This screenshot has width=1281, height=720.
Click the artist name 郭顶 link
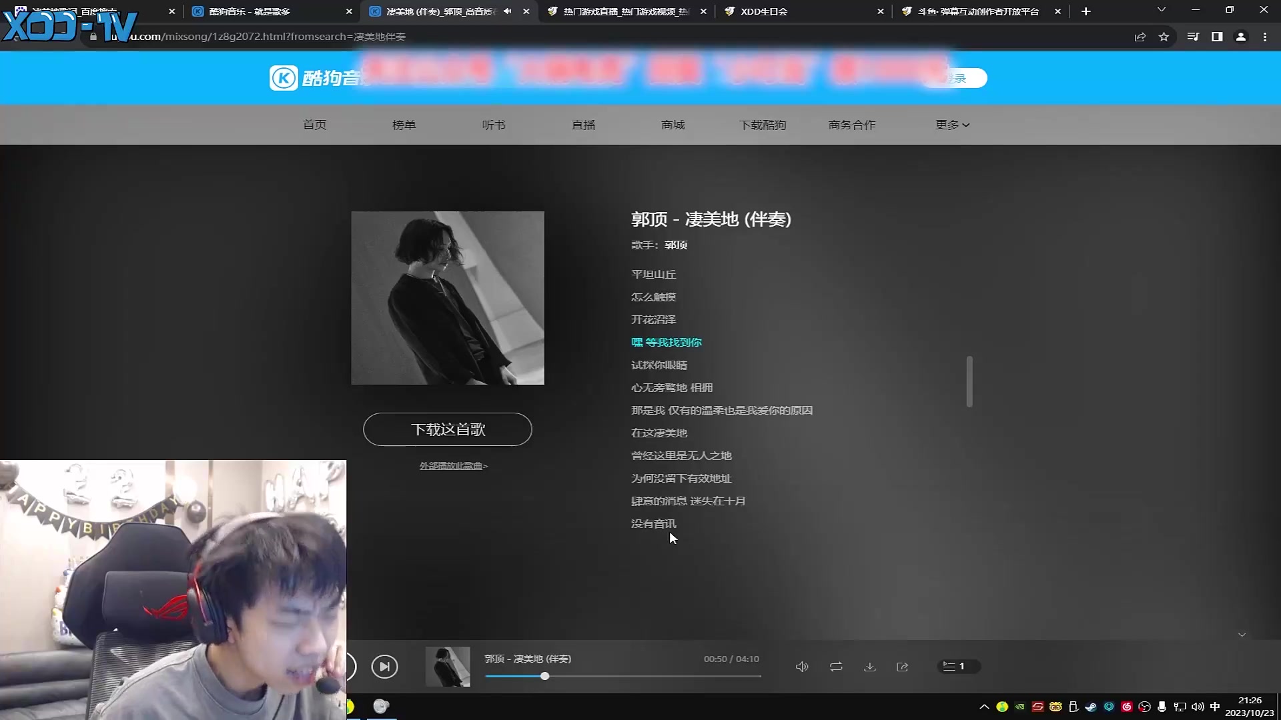pos(676,245)
